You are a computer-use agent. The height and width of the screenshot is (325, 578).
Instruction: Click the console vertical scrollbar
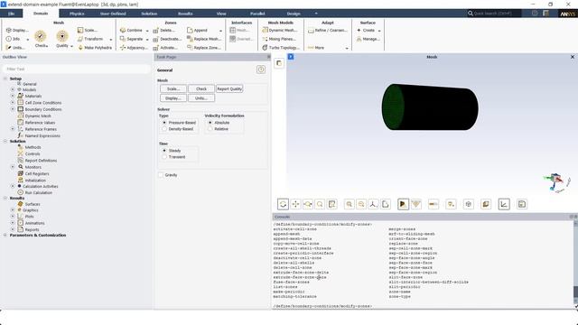pos(575,264)
